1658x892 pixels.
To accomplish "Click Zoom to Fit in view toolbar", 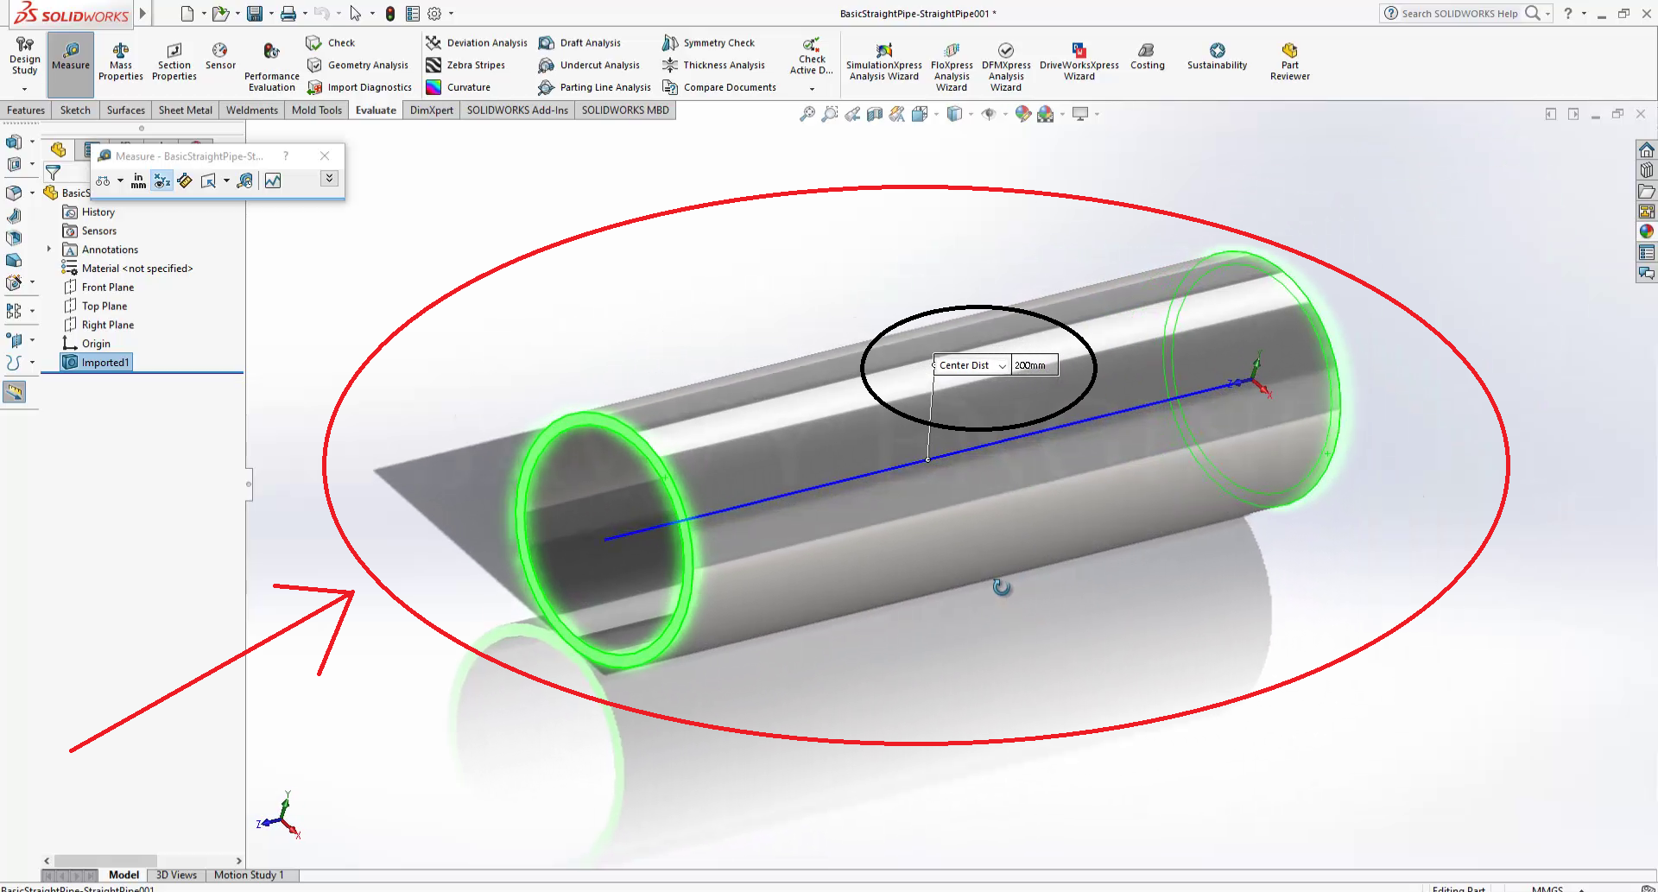I will point(807,114).
